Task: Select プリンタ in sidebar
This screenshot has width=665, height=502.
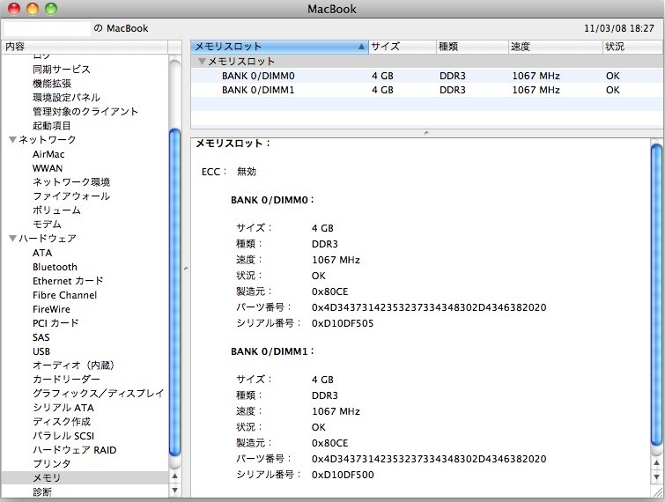Action: 51,463
